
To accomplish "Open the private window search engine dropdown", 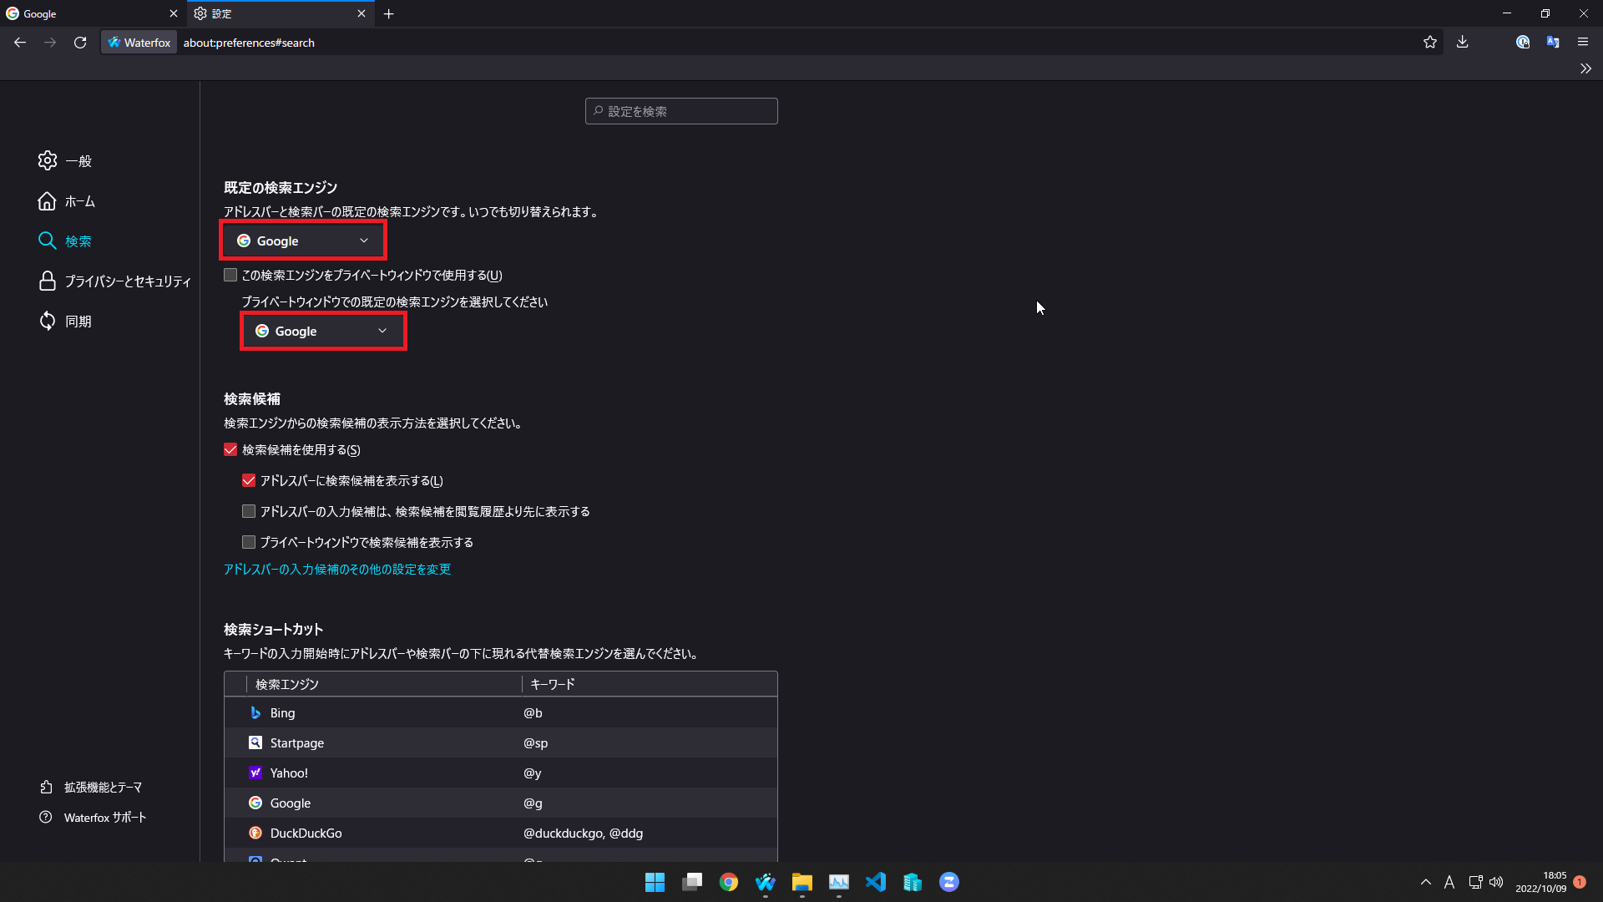I will click(322, 332).
